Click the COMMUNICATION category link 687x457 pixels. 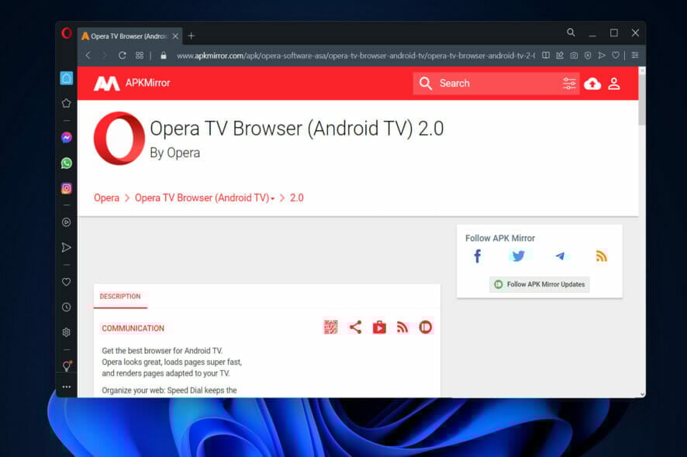[x=133, y=328]
